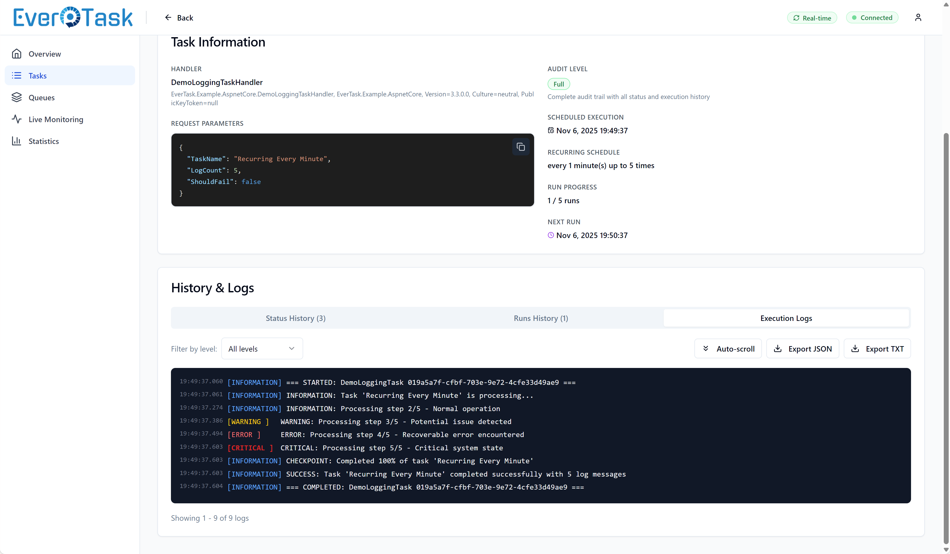Click the back arrow icon
950x554 pixels.
click(168, 17)
